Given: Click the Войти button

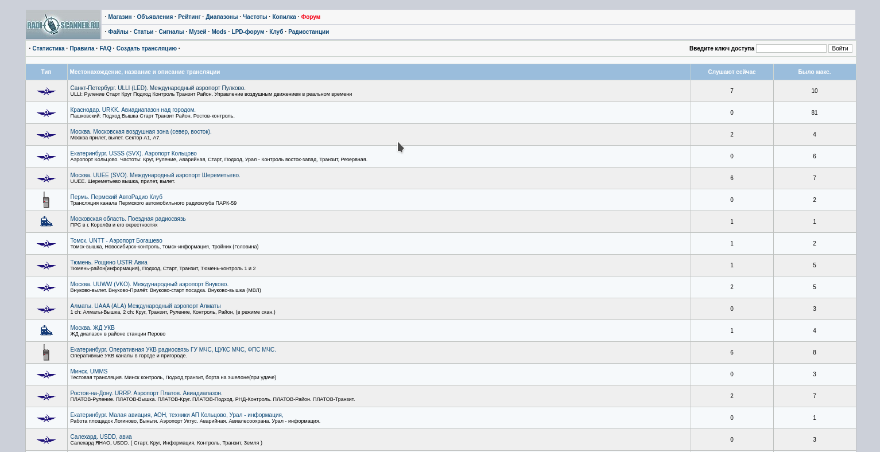Looking at the screenshot, I should coord(840,49).
